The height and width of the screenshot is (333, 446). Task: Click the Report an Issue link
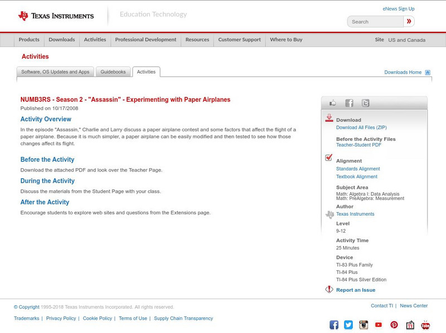pyautogui.click(x=356, y=290)
